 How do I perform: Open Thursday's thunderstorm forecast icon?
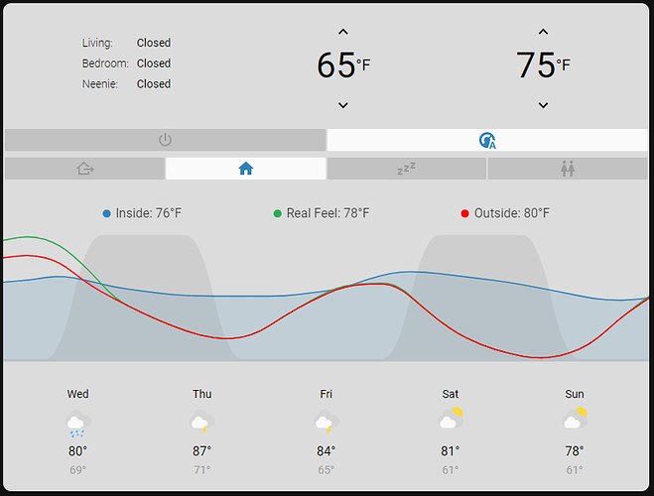[x=202, y=422]
